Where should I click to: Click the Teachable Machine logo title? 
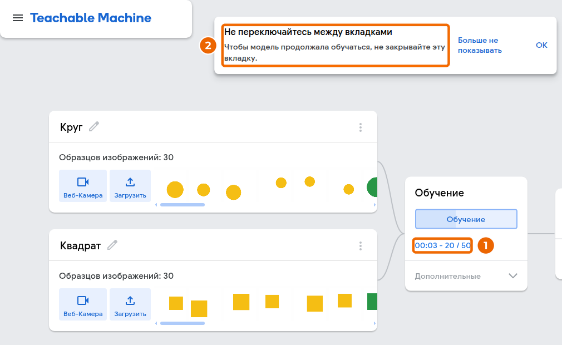point(91,18)
